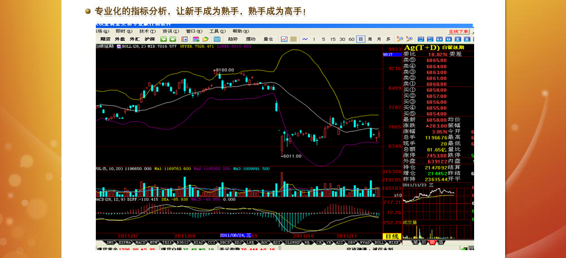This screenshot has height=258, width=566.
Task: Switch to the BIAS indicator tab
Action: [x=199, y=242]
